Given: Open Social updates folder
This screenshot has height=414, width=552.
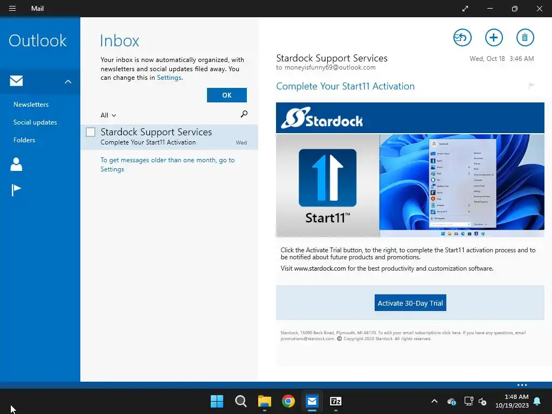Looking at the screenshot, I should [35, 122].
